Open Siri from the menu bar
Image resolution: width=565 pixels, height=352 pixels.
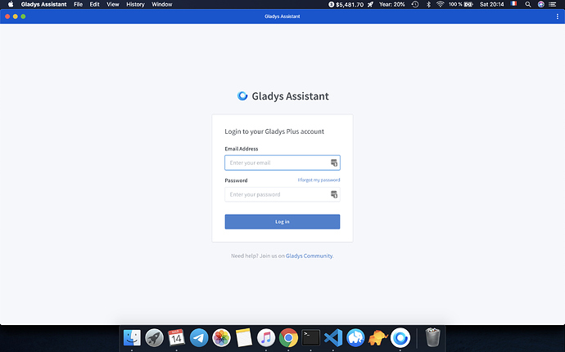(x=541, y=4)
